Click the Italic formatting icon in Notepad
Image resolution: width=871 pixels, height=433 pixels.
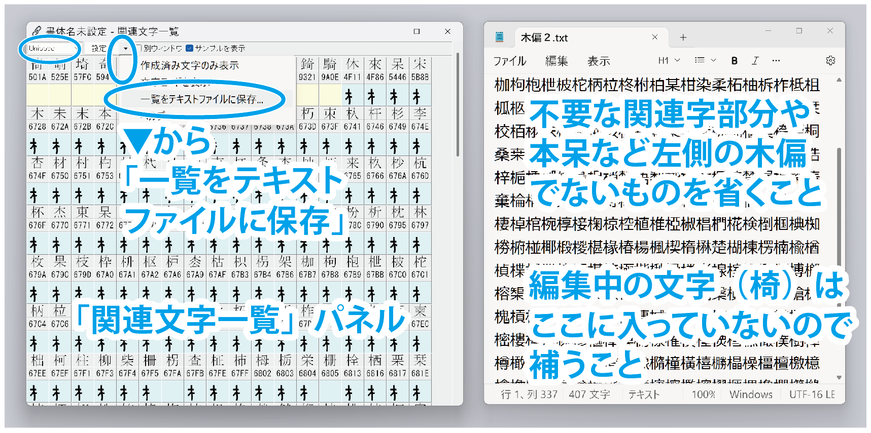pyautogui.click(x=755, y=61)
